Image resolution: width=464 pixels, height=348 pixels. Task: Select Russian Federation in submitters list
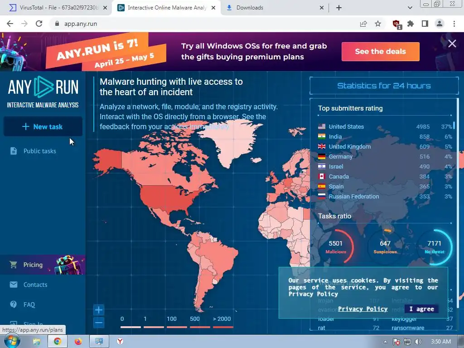point(385,197)
